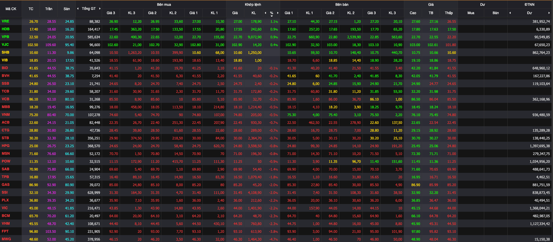Viewport: 553px width, 242px height.
Task: Click SHB bid volume 1,263,20
Action: pos(135,53)
